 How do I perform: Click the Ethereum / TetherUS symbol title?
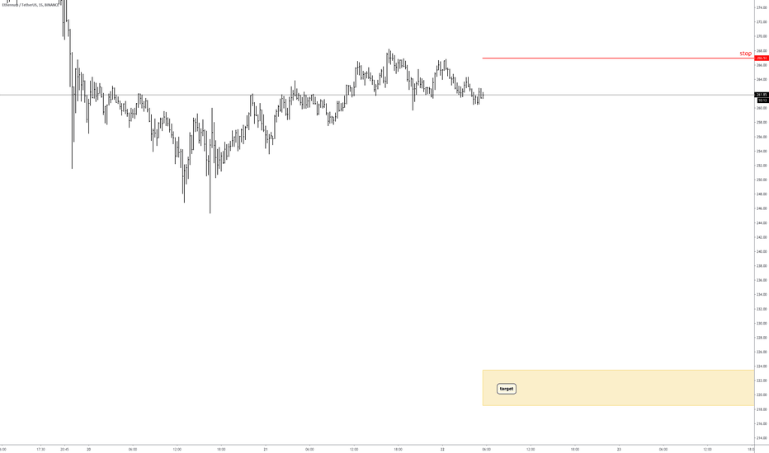click(31, 5)
